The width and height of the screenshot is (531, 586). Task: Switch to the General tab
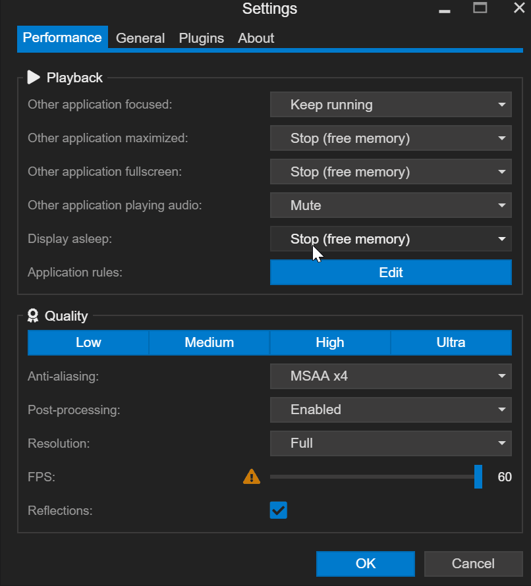click(140, 38)
